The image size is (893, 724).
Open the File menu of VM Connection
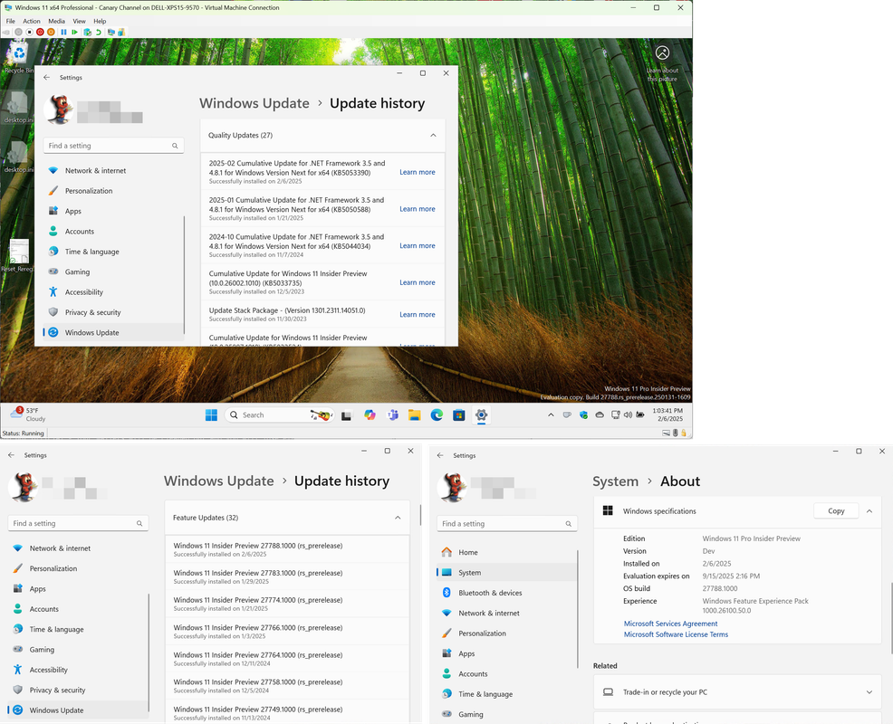point(11,21)
